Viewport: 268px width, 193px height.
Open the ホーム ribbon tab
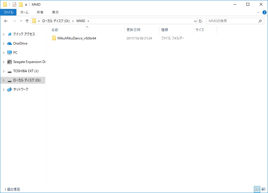24,12
